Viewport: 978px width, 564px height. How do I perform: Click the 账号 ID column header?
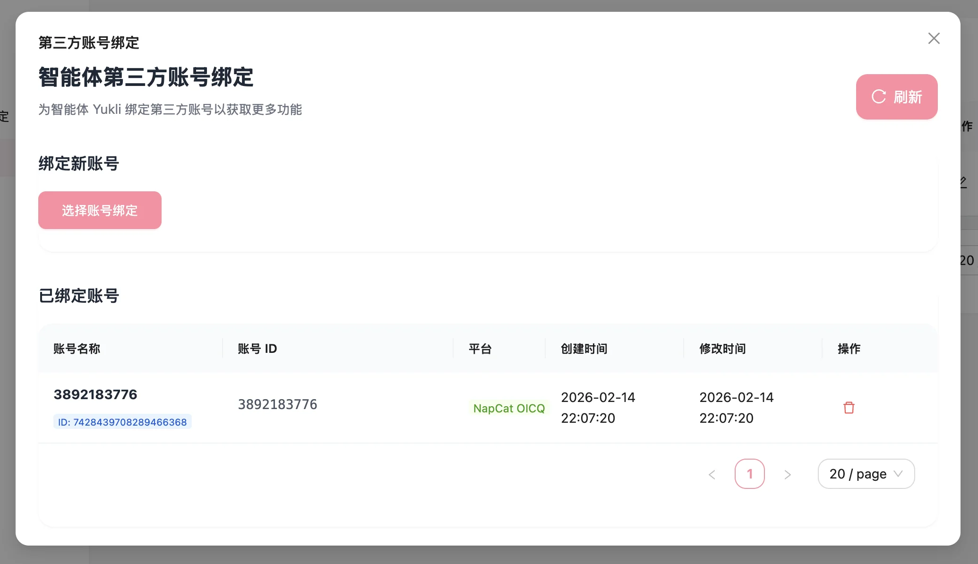(x=257, y=349)
